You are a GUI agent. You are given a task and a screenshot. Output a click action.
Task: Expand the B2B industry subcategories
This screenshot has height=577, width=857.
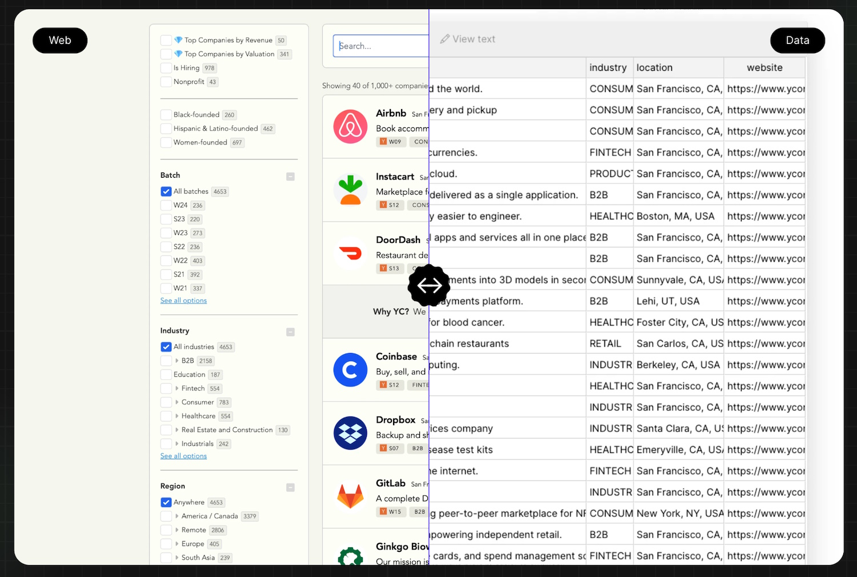point(177,361)
